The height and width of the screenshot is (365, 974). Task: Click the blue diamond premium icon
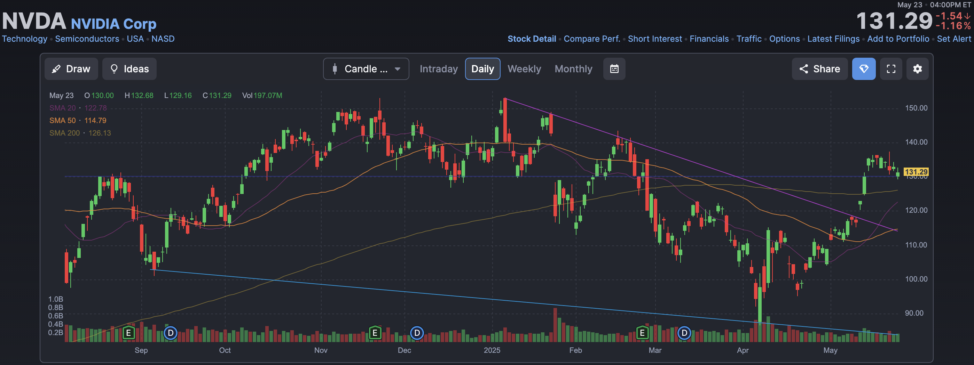pos(864,69)
